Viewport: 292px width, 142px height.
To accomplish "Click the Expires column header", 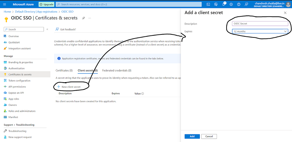I will tap(116, 94).
